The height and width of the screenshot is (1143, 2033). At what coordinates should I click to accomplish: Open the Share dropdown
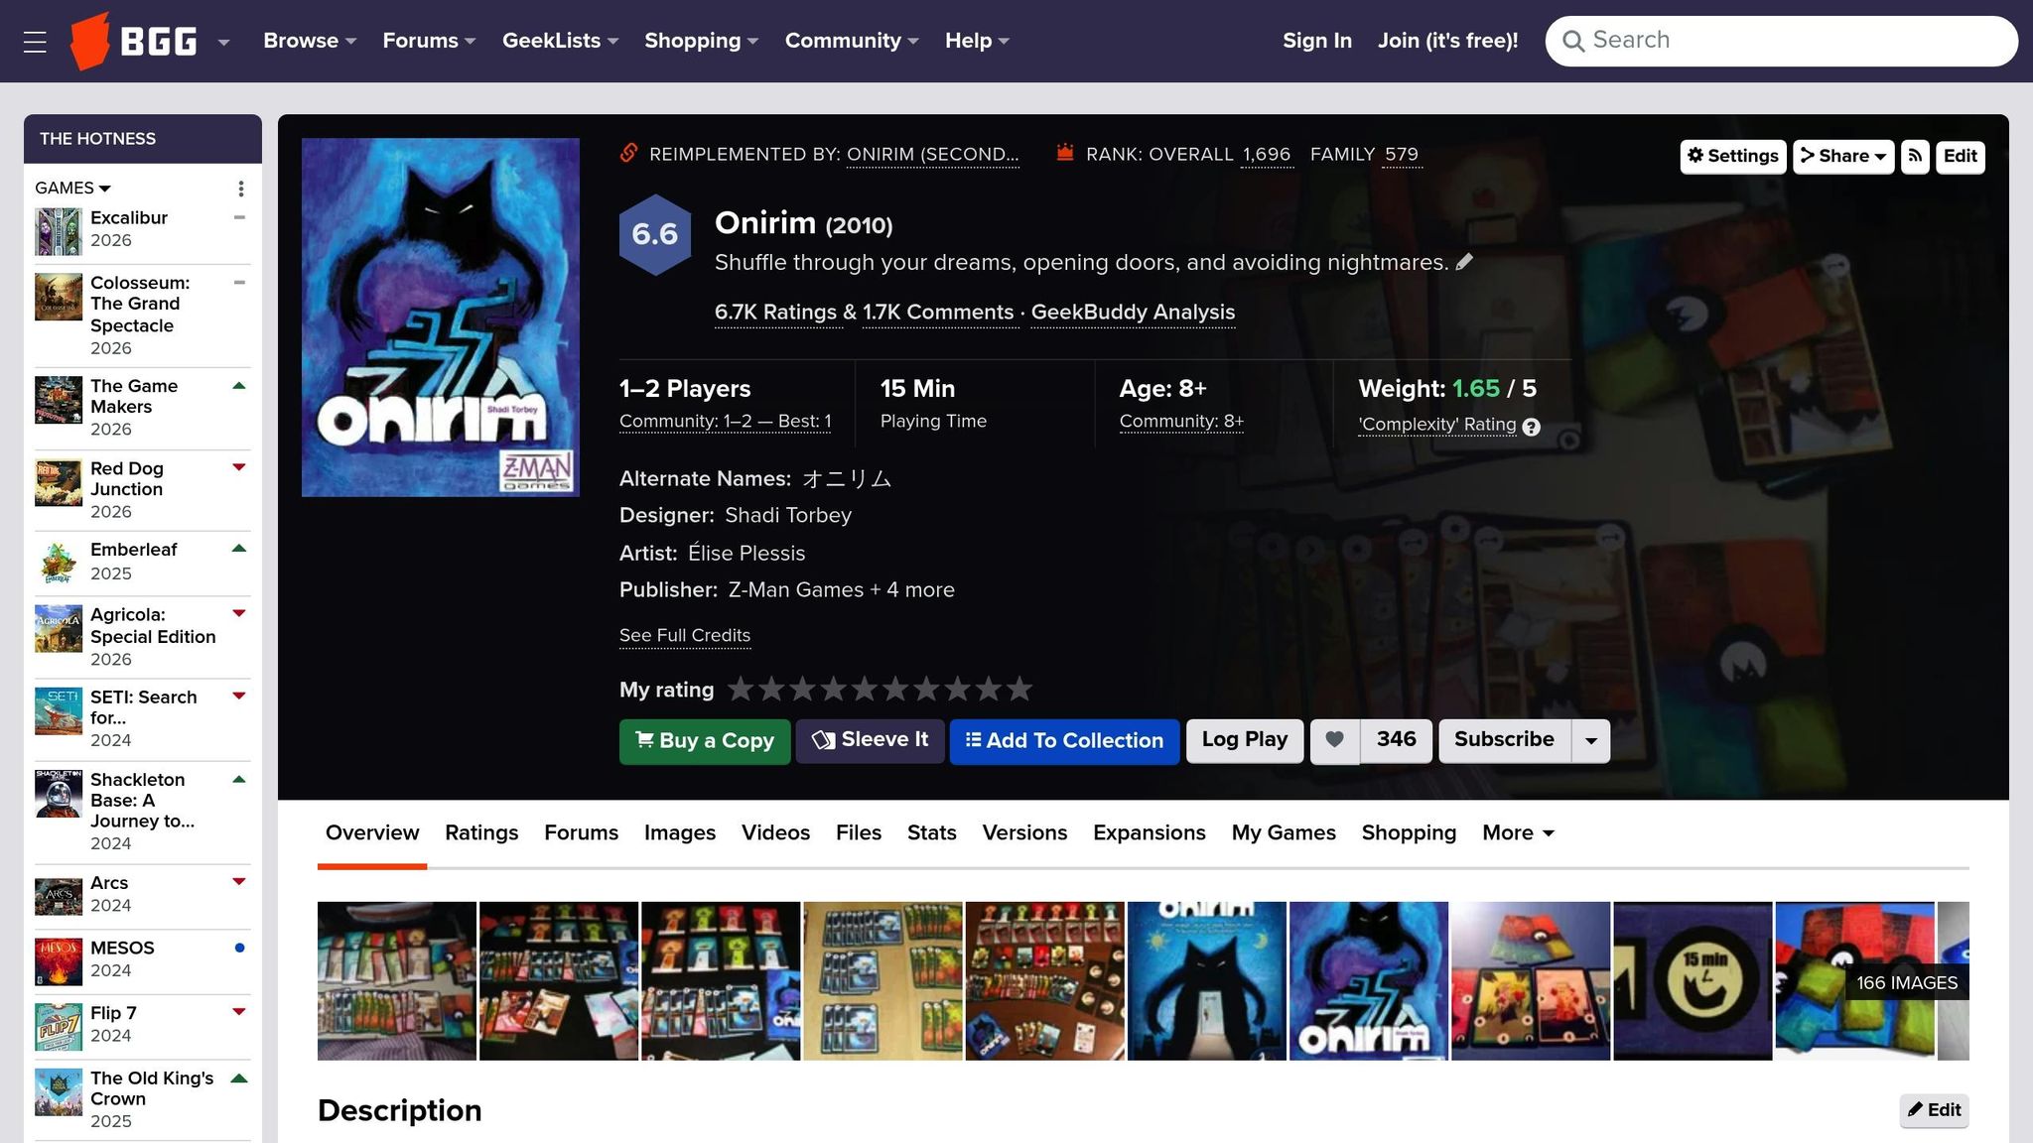point(1843,156)
